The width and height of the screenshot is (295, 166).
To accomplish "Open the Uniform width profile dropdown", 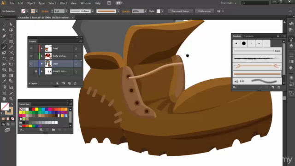I will coord(93,11).
